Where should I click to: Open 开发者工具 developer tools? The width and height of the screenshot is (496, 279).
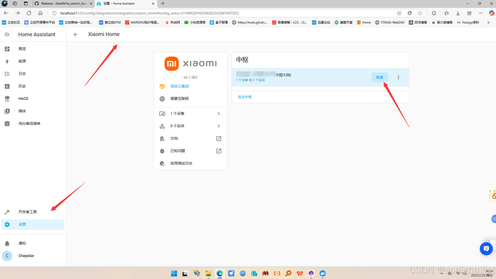tap(33, 212)
